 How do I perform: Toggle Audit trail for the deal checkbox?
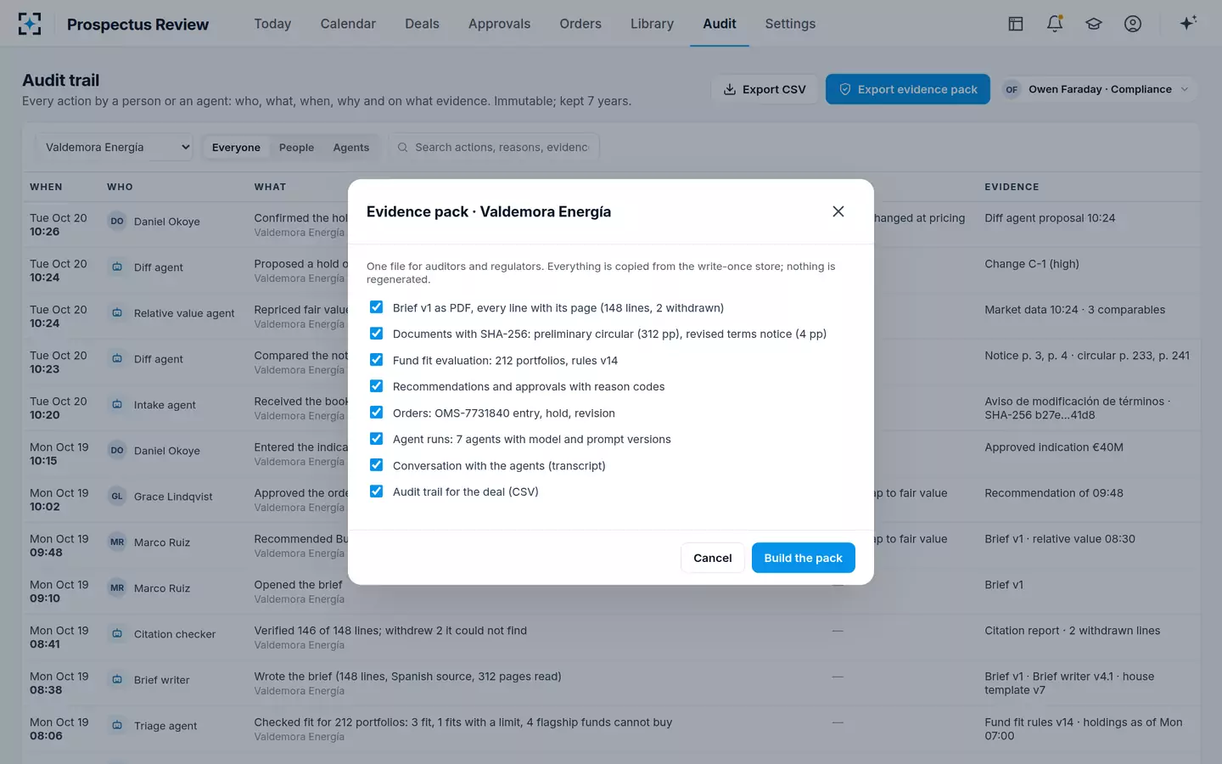(376, 492)
